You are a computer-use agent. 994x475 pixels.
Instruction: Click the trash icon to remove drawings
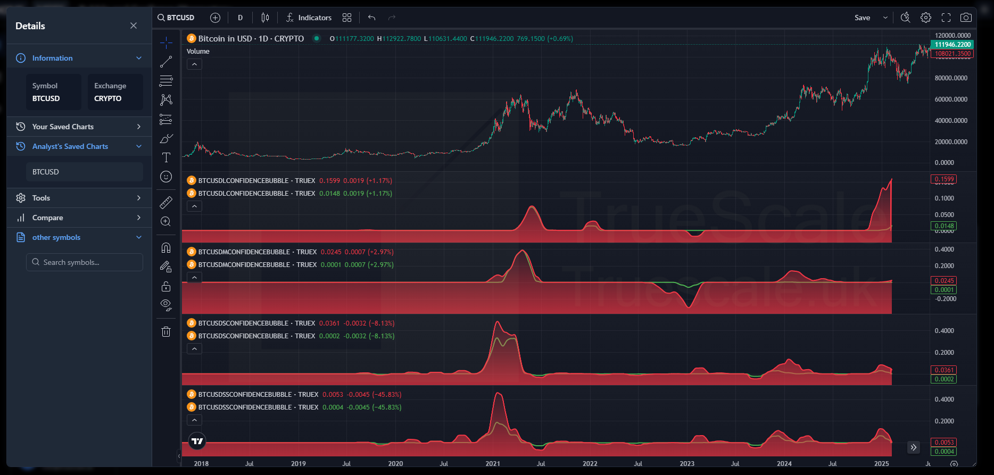coord(166,332)
